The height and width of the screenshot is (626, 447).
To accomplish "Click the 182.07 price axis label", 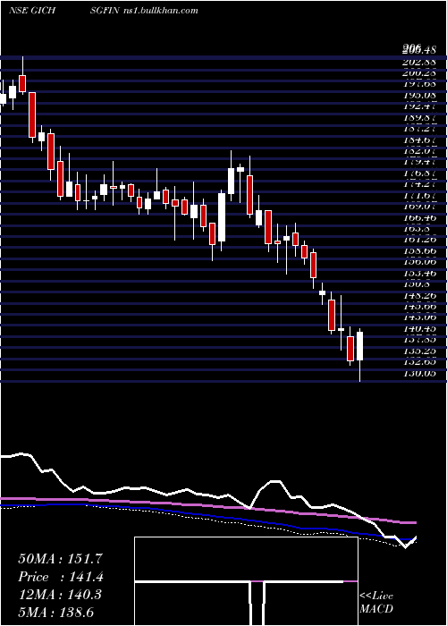I will [x=418, y=152].
